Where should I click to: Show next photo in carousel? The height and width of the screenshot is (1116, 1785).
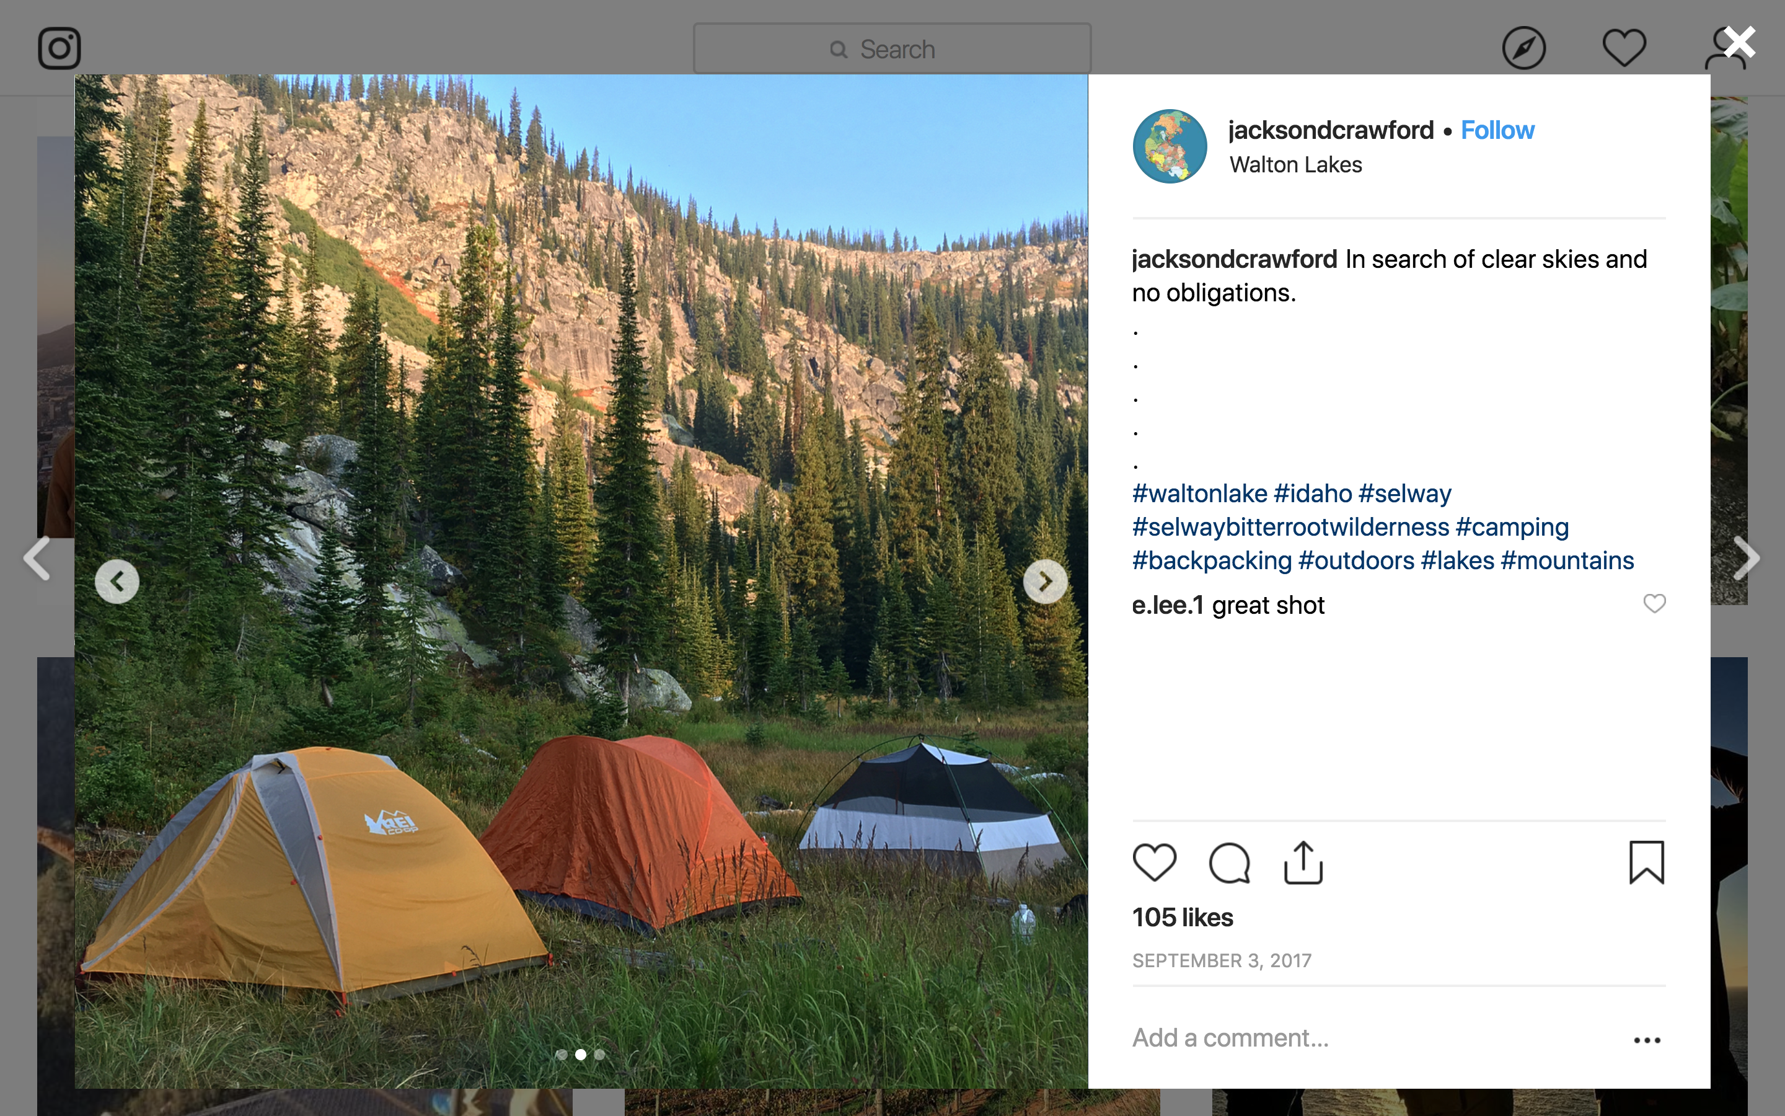tap(1044, 582)
